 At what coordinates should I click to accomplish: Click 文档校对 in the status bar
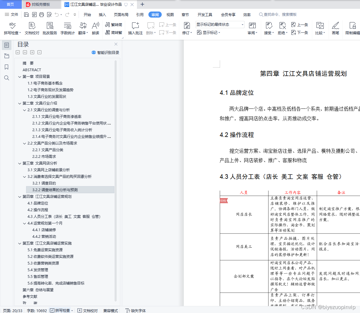88,311
